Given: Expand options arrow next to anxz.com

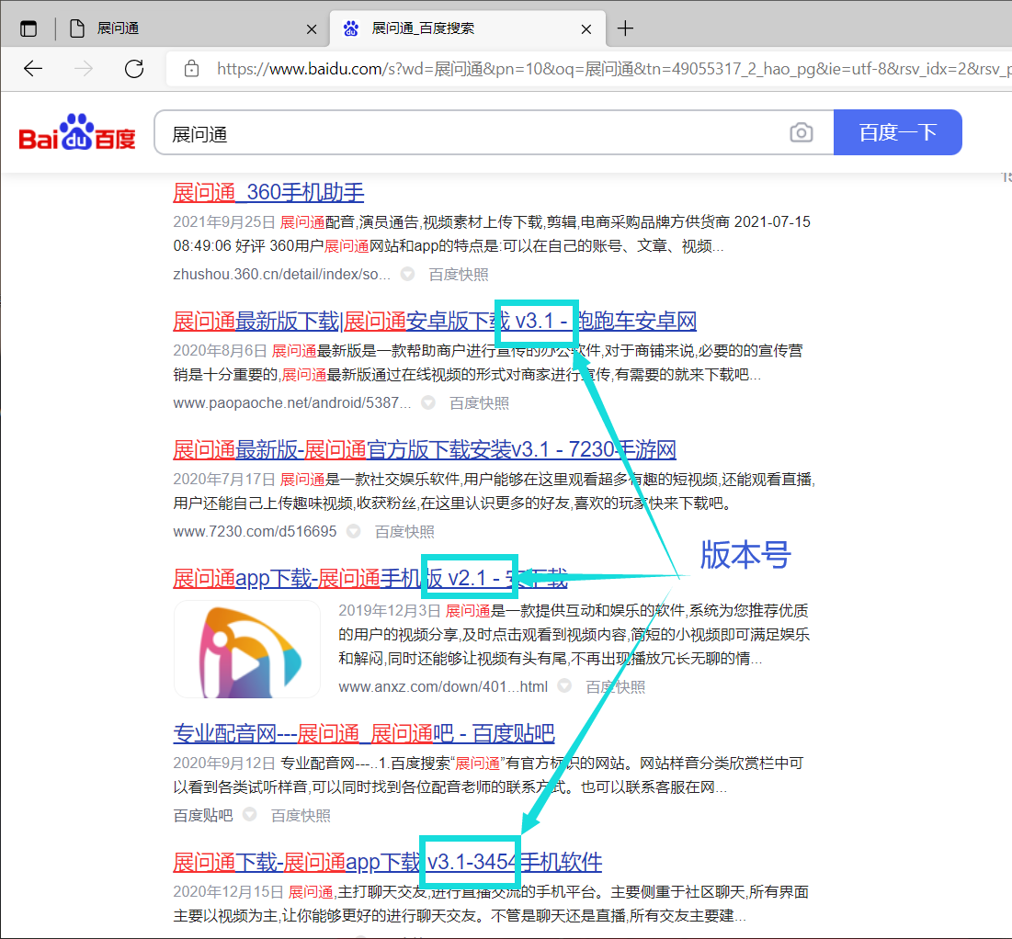Looking at the screenshot, I should click(564, 686).
